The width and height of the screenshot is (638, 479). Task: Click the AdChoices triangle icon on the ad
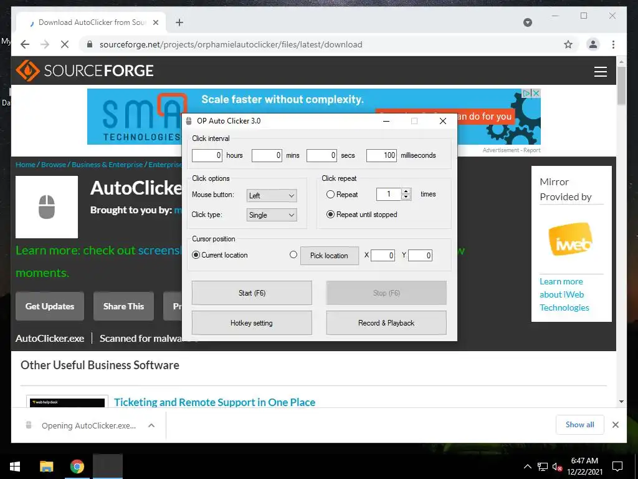click(526, 94)
